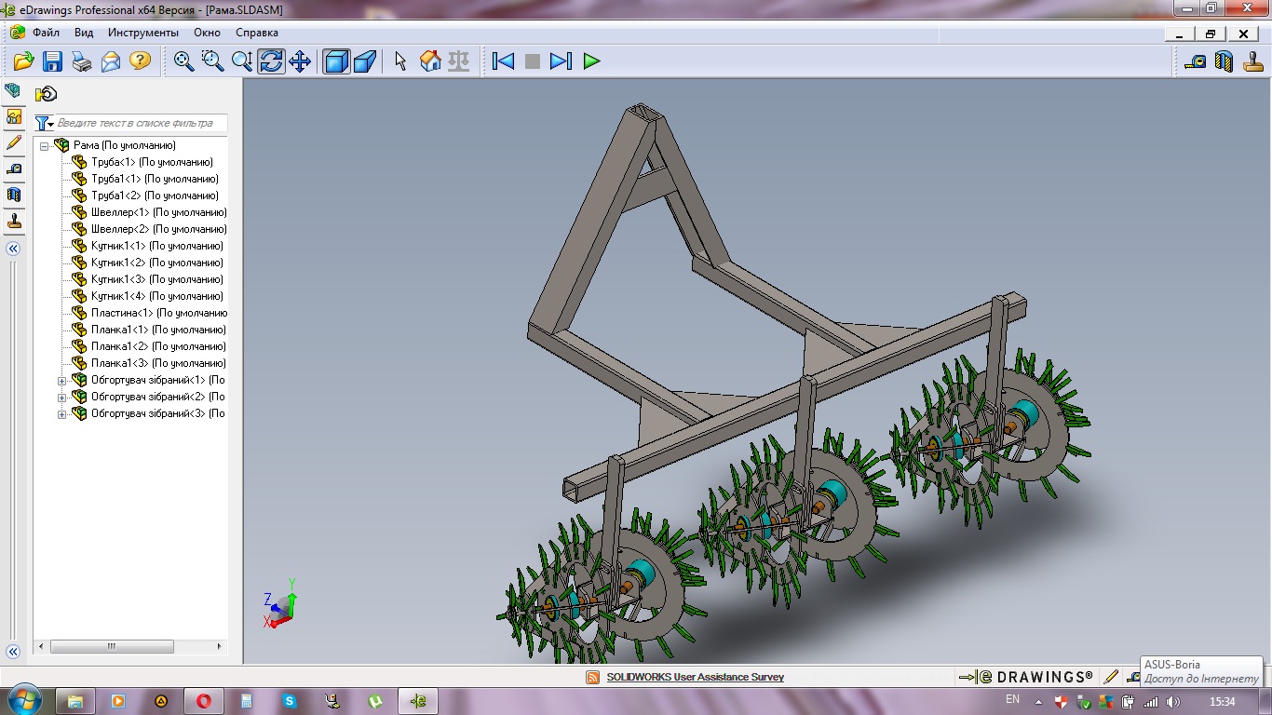Open the Markup pencil tab in sidebar
This screenshot has height=715, width=1272.
coord(13,142)
